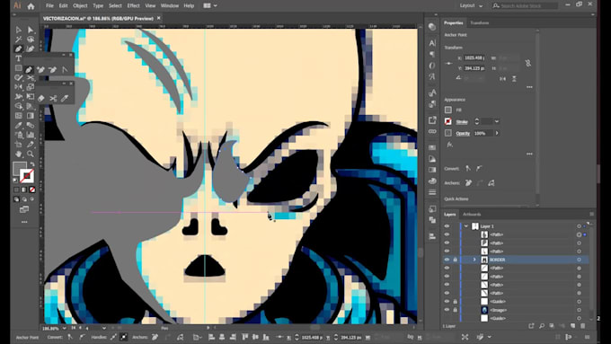This screenshot has height=344, width=611.
Task: Open the Layout workspace dropdown
Action: [471, 6]
